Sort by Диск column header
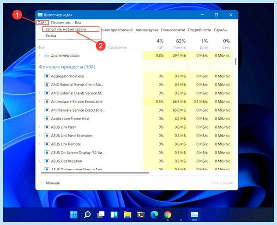The height and width of the screenshot is (225, 277). 204,47
